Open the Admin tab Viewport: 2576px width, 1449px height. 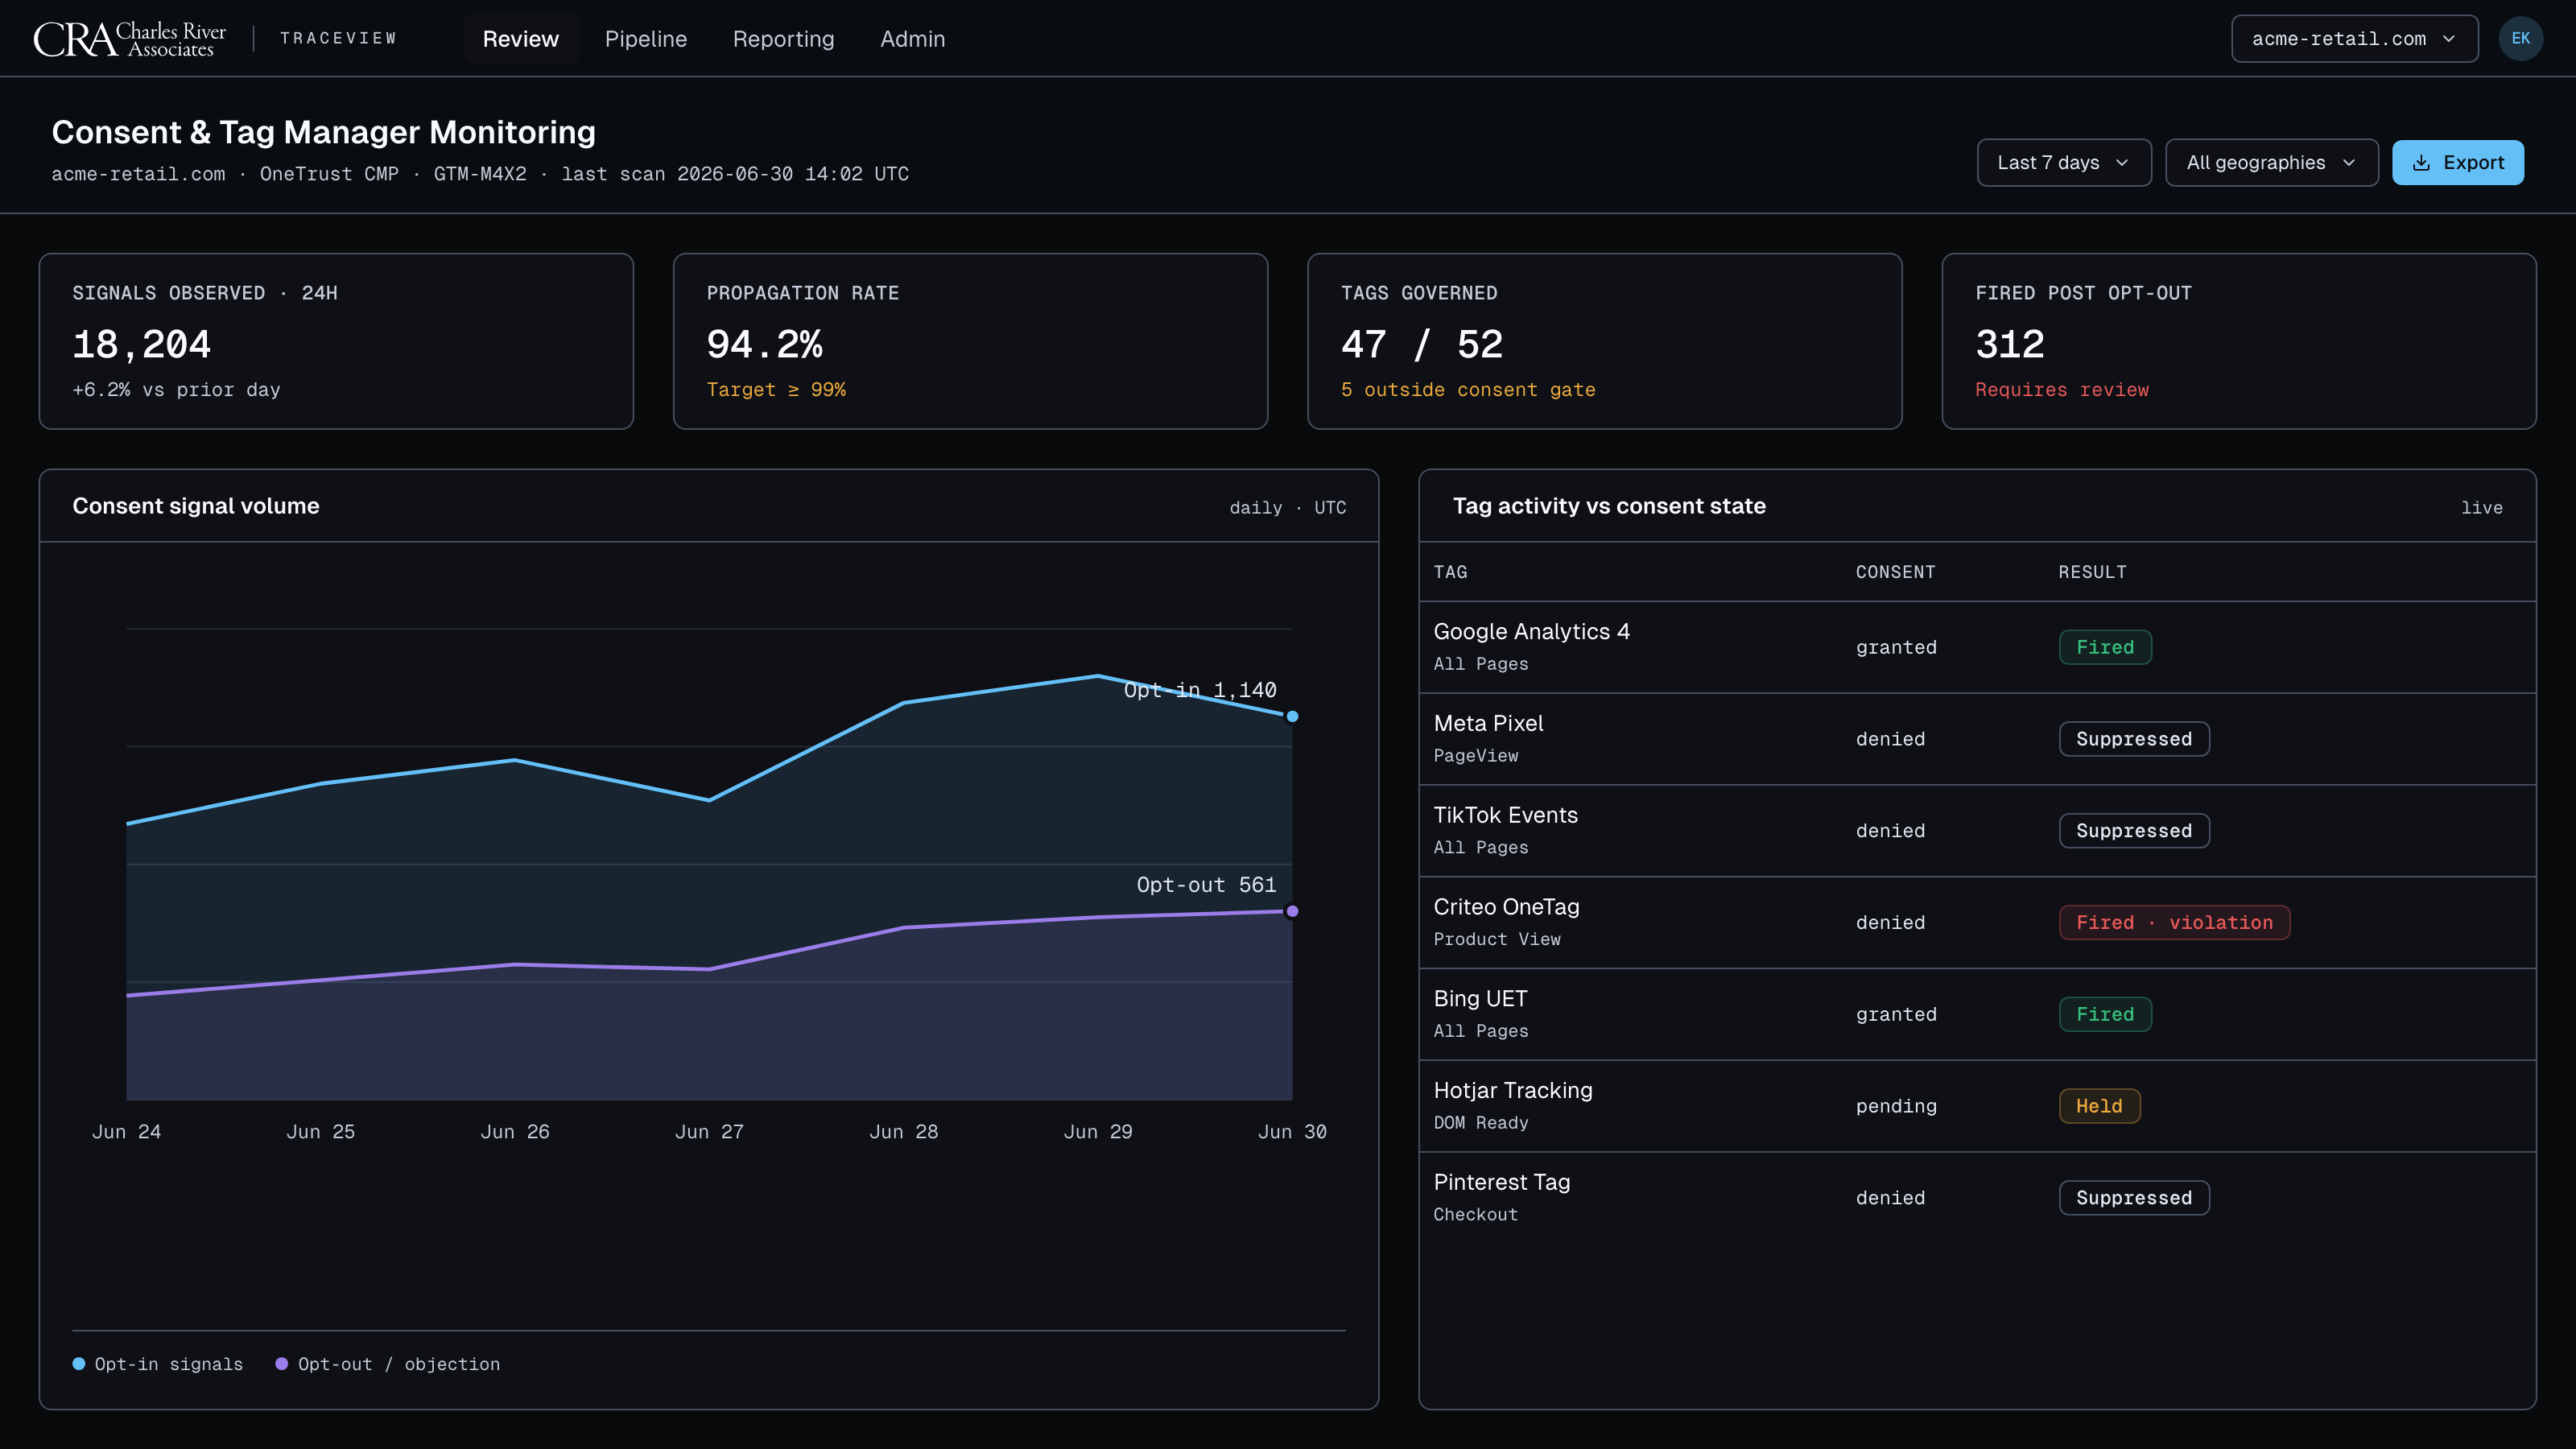pyautogui.click(x=912, y=39)
